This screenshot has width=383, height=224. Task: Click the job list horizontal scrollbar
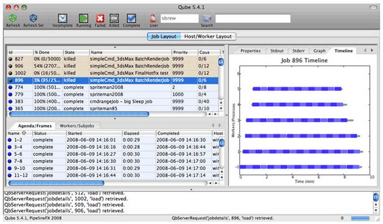pyautogui.click(x=79, y=114)
